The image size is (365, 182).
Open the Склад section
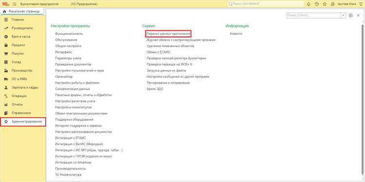coord(16,62)
